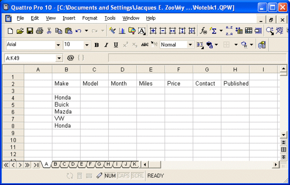Switch to sheet tab K
The width and height of the screenshot is (290, 185).
pyautogui.click(x=135, y=164)
